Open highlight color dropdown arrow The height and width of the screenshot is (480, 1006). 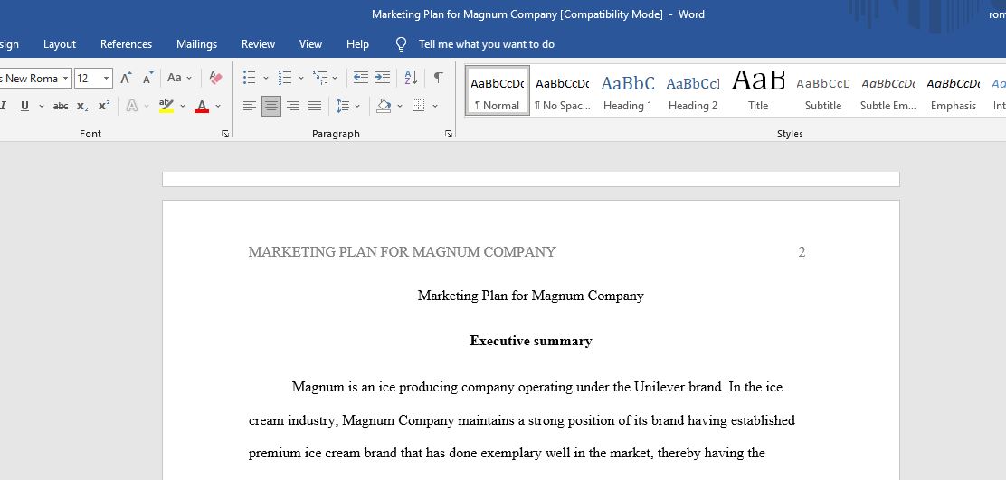tap(183, 106)
